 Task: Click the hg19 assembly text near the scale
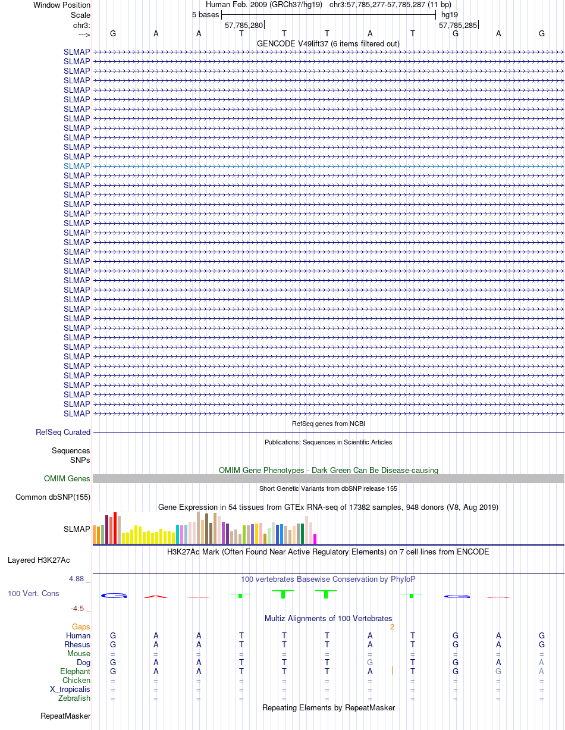450,15
